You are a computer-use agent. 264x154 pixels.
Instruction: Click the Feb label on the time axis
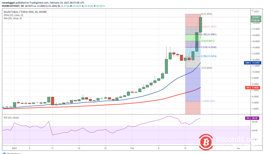(132, 148)
